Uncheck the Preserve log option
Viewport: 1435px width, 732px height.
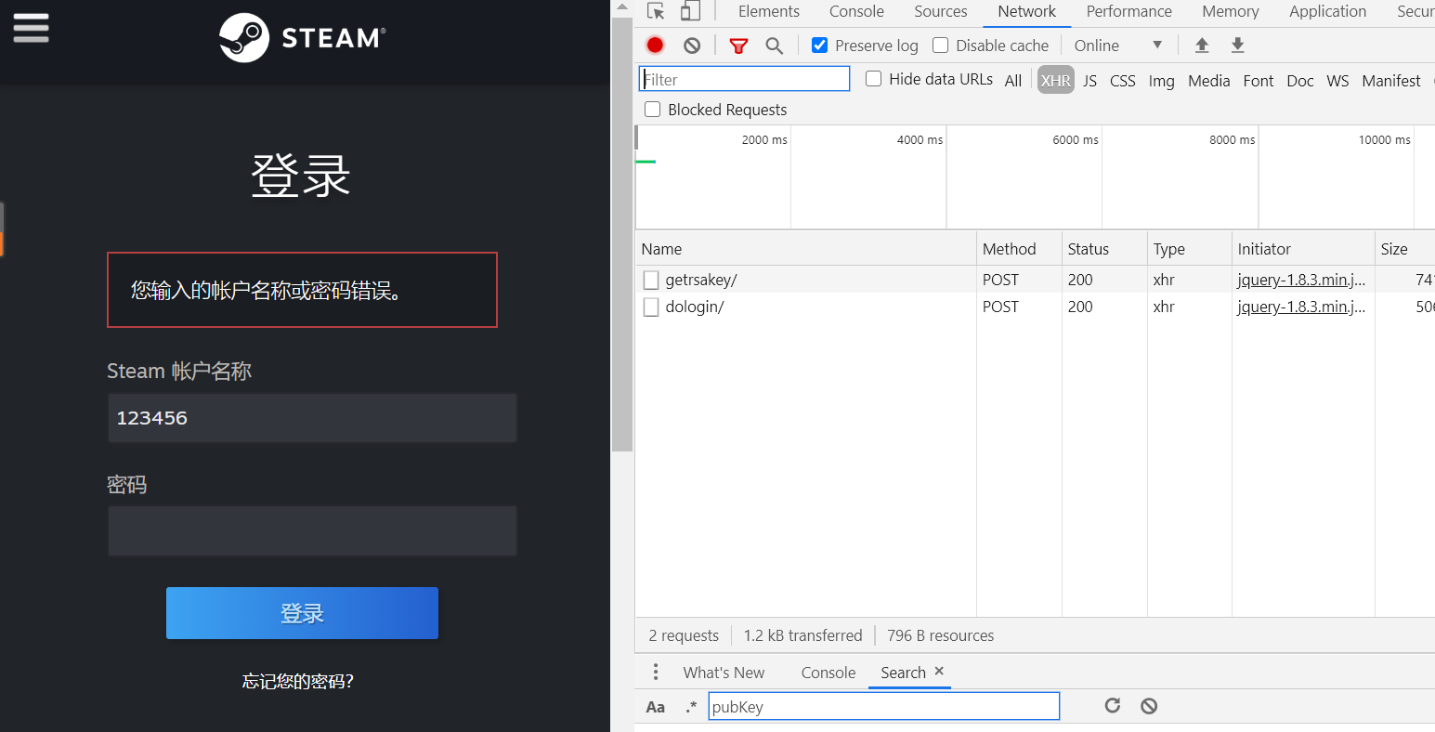(x=818, y=45)
